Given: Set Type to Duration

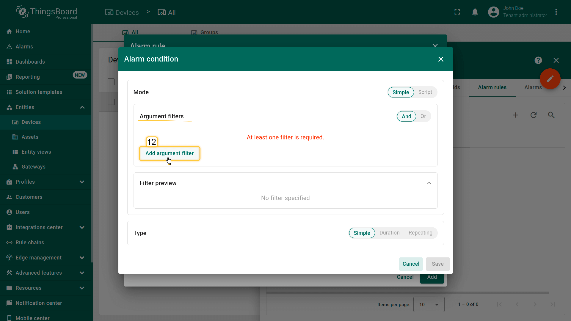Looking at the screenshot, I should point(389,233).
